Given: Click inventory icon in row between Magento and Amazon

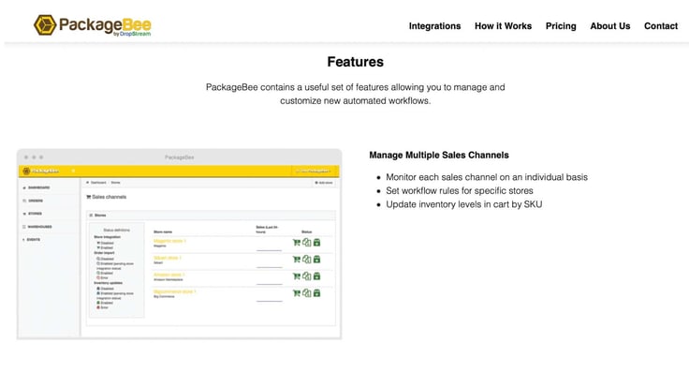Looking at the screenshot, I should click(x=316, y=260).
